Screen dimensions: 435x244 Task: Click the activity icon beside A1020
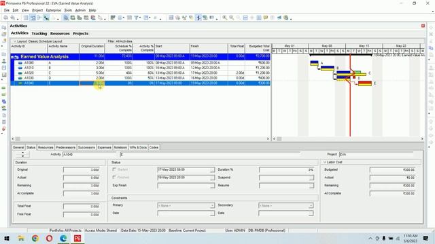point(20,73)
